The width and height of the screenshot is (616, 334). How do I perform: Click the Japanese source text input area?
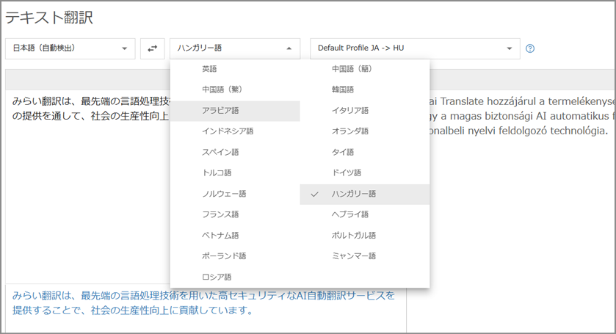(88, 184)
